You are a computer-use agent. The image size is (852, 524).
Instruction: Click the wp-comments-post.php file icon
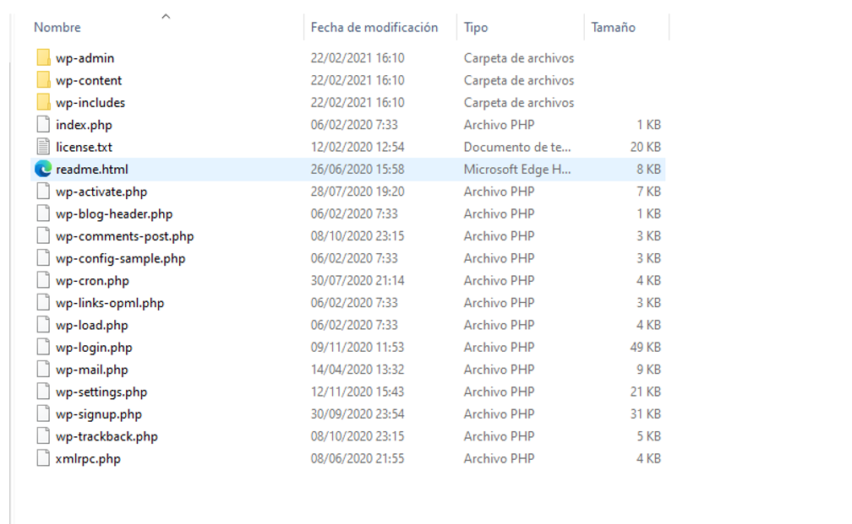click(x=43, y=236)
